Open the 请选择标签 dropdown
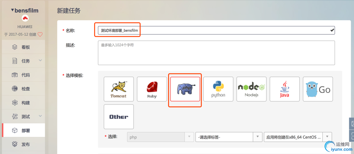The width and height of the screenshot is (354, 154). [x=229, y=137]
